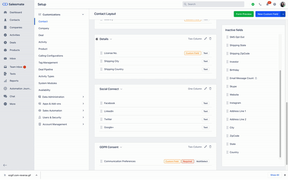This screenshot has height=180, width=288.
Task: Select Contact under Customizations
Action: tap(43, 22)
